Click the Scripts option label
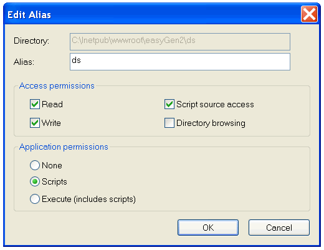Screen dimensions: 324x250 coord(54,182)
